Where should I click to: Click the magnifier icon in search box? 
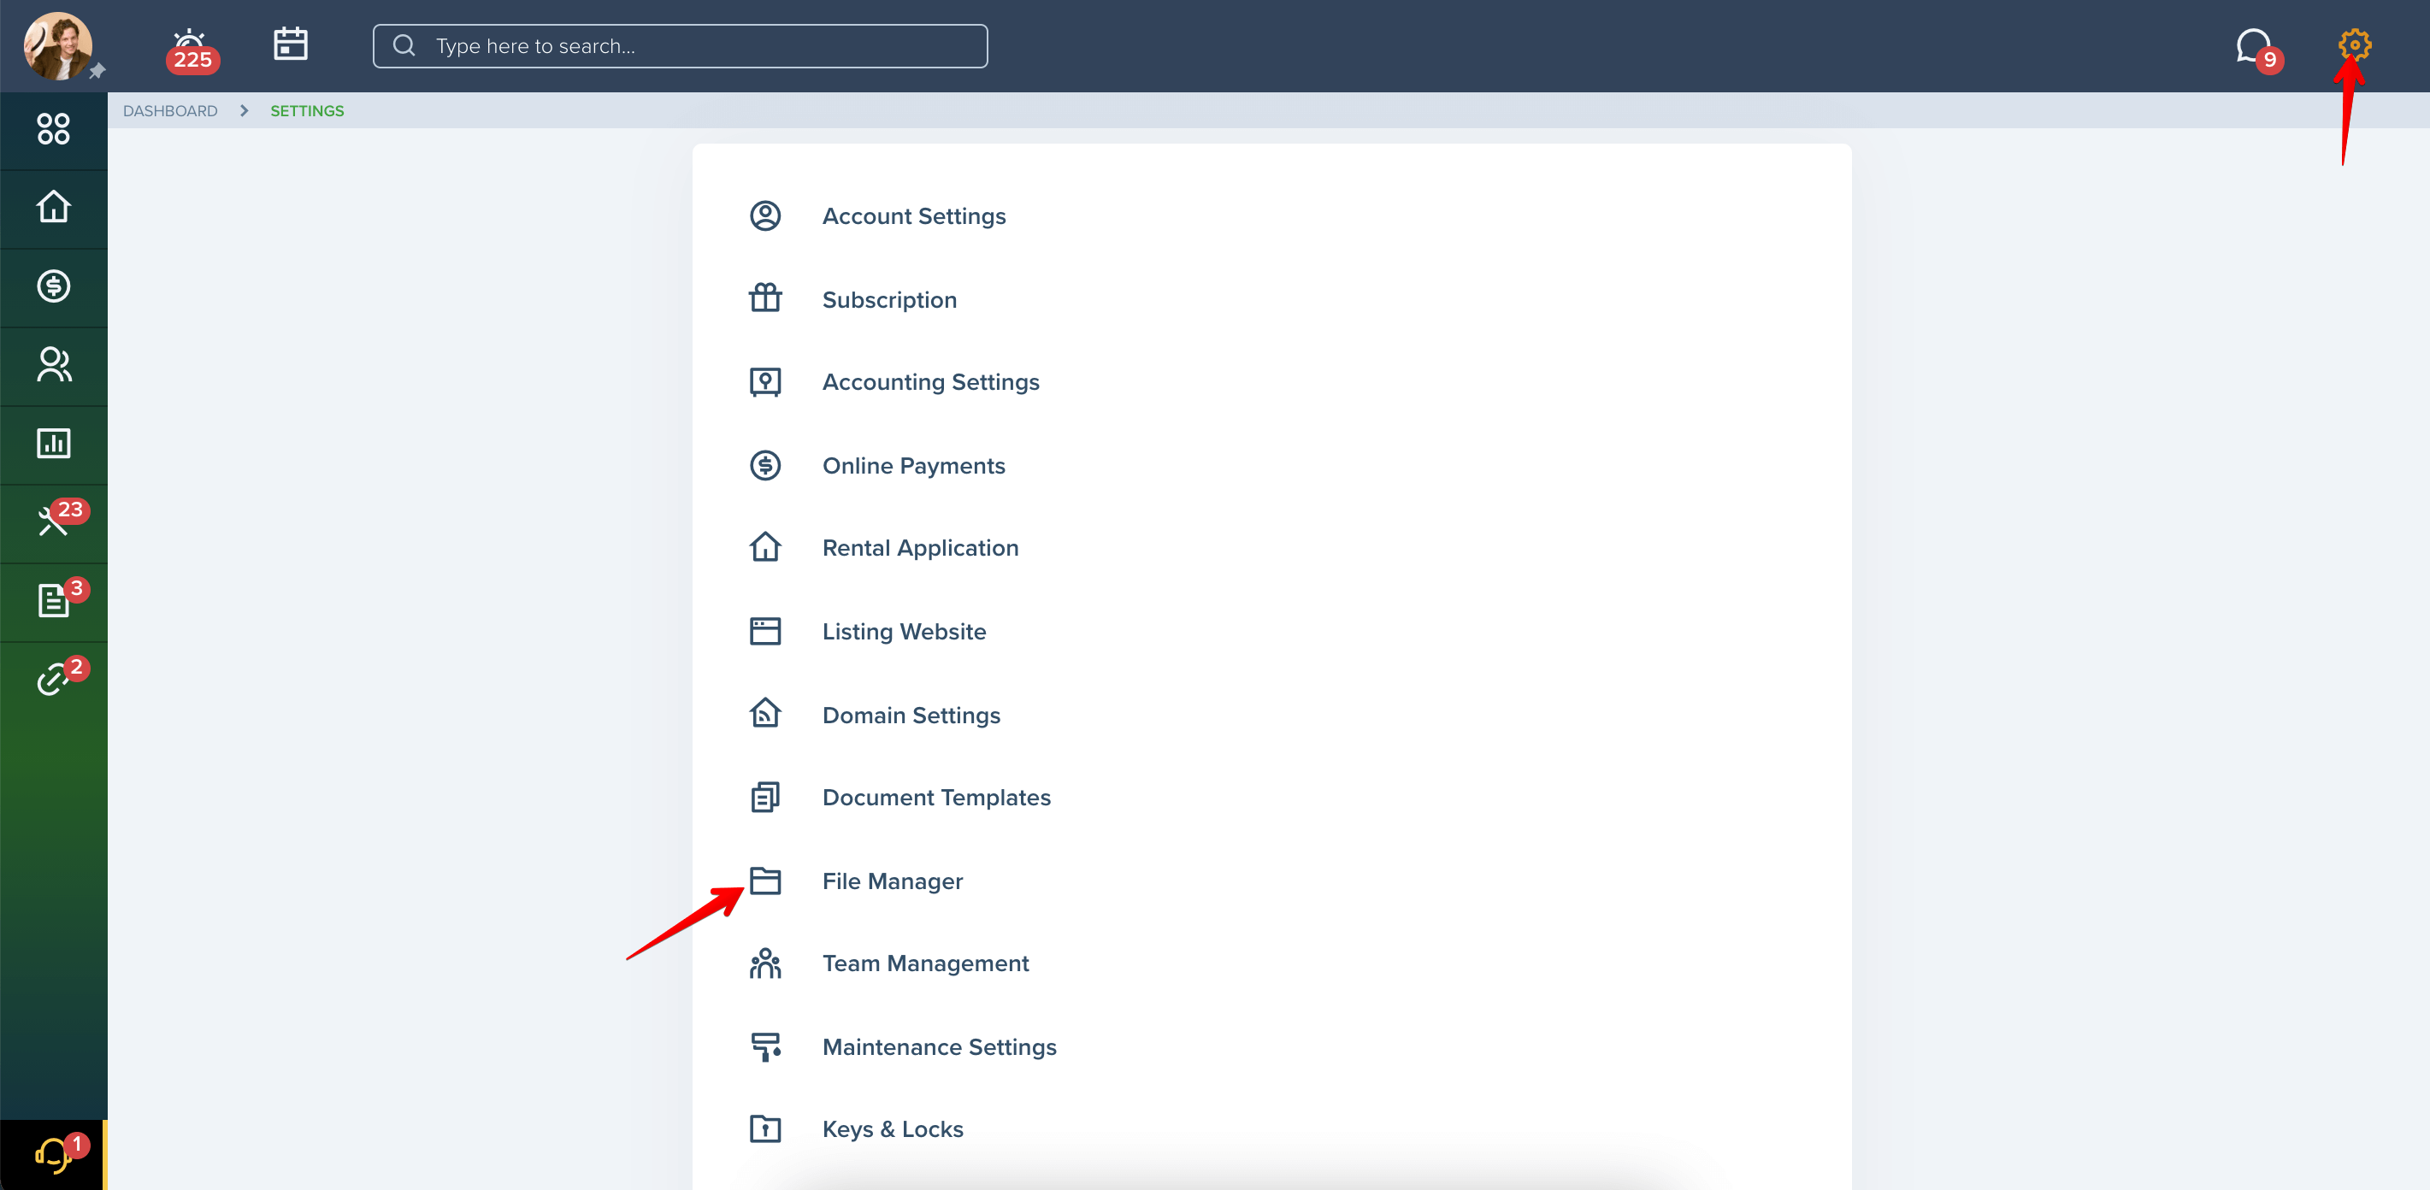point(404,45)
